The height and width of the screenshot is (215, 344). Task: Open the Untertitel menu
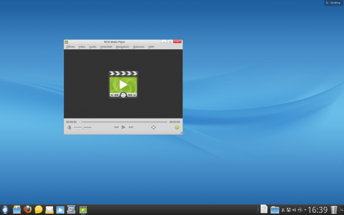click(x=106, y=47)
